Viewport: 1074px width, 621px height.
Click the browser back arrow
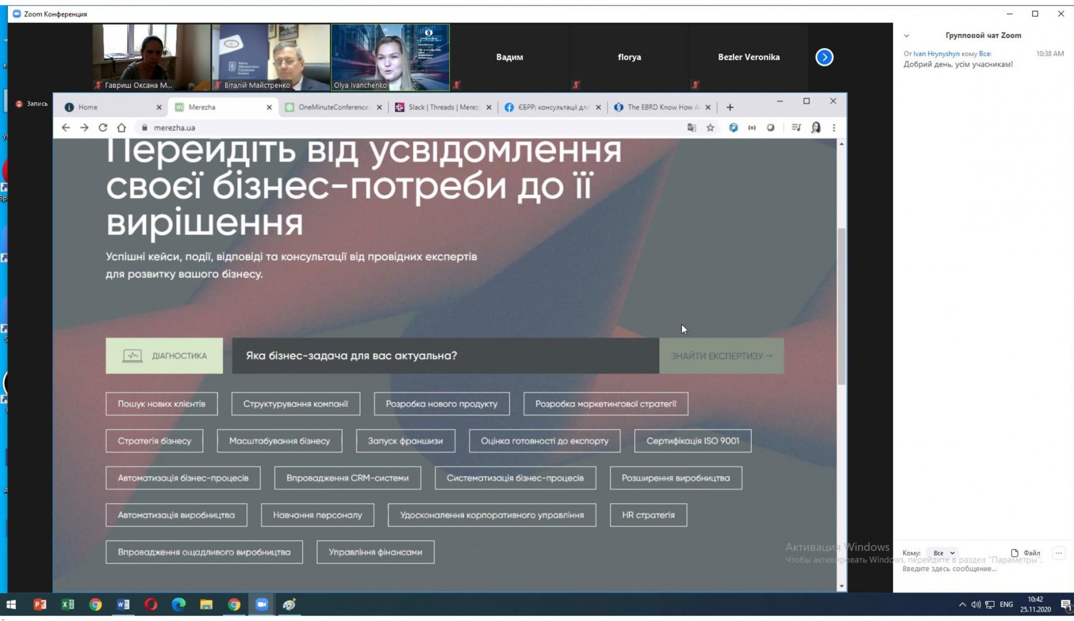(x=66, y=128)
